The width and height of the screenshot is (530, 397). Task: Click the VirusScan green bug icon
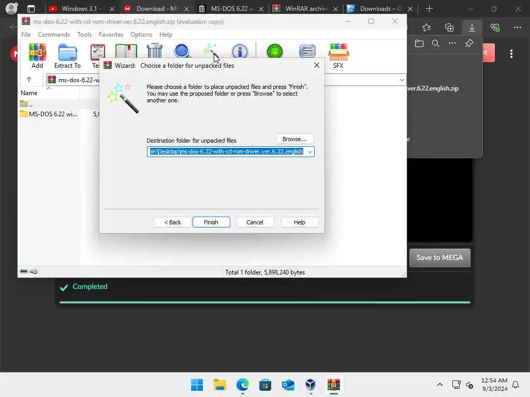pyautogui.click(x=274, y=51)
